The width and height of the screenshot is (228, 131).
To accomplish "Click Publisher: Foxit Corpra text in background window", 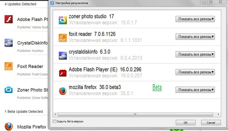I will pos(32,74).
